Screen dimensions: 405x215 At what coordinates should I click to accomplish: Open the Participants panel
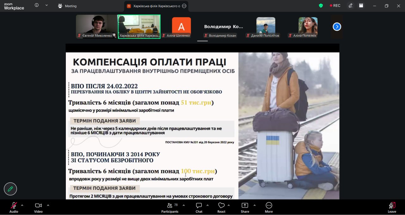(x=170, y=207)
